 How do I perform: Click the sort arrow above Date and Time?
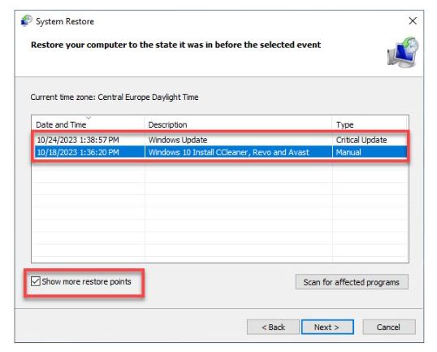[x=89, y=118]
